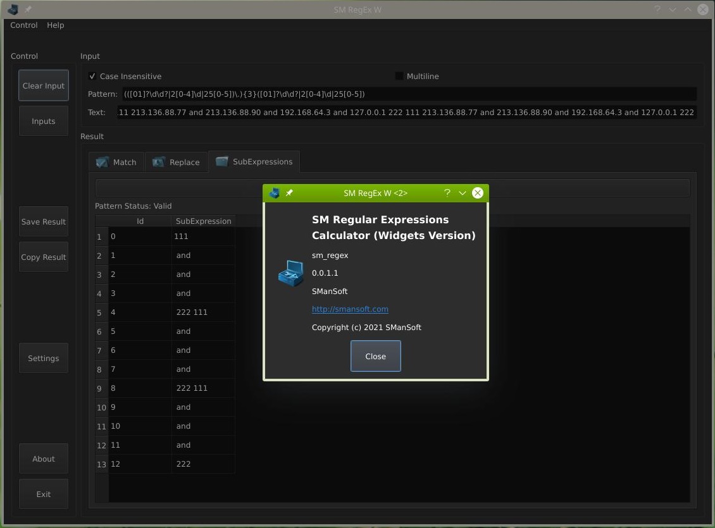Click into the Text input field
The width and height of the screenshot is (715, 528).
click(406, 113)
